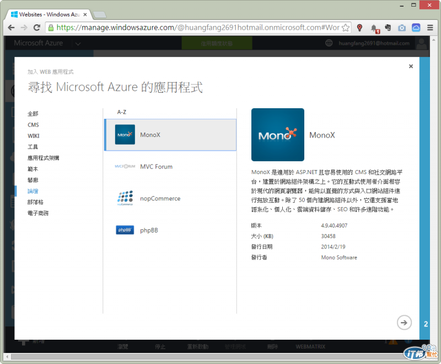Click the address bar URL field
This screenshot has height=364, width=441.
pos(198,28)
